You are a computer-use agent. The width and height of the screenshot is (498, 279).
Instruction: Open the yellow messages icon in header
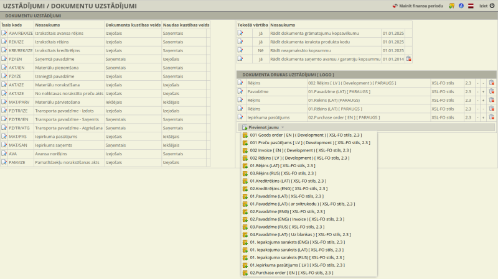click(x=451, y=6)
